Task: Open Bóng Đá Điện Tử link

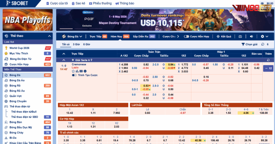Action: tap(21, 59)
